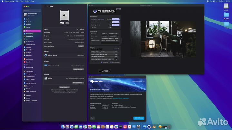Viewport: 232px width, 130px height.
Task: Open the CPU Single Core ranking dropdown
Action: (97, 49)
